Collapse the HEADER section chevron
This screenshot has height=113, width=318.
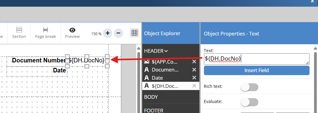pos(166,51)
